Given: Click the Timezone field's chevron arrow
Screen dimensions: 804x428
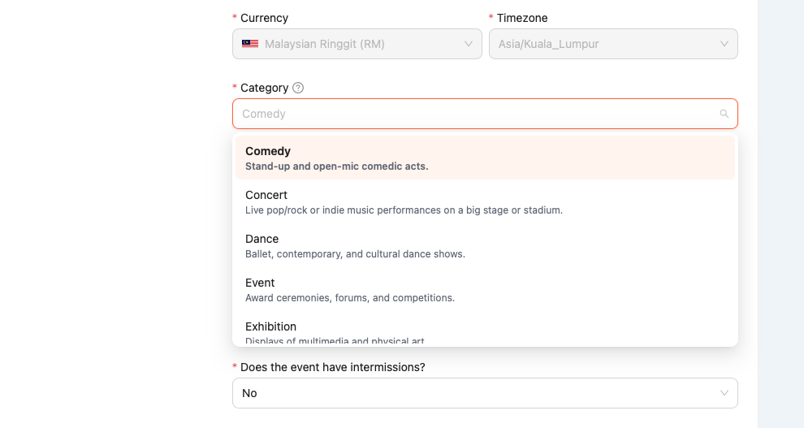Looking at the screenshot, I should [x=724, y=44].
